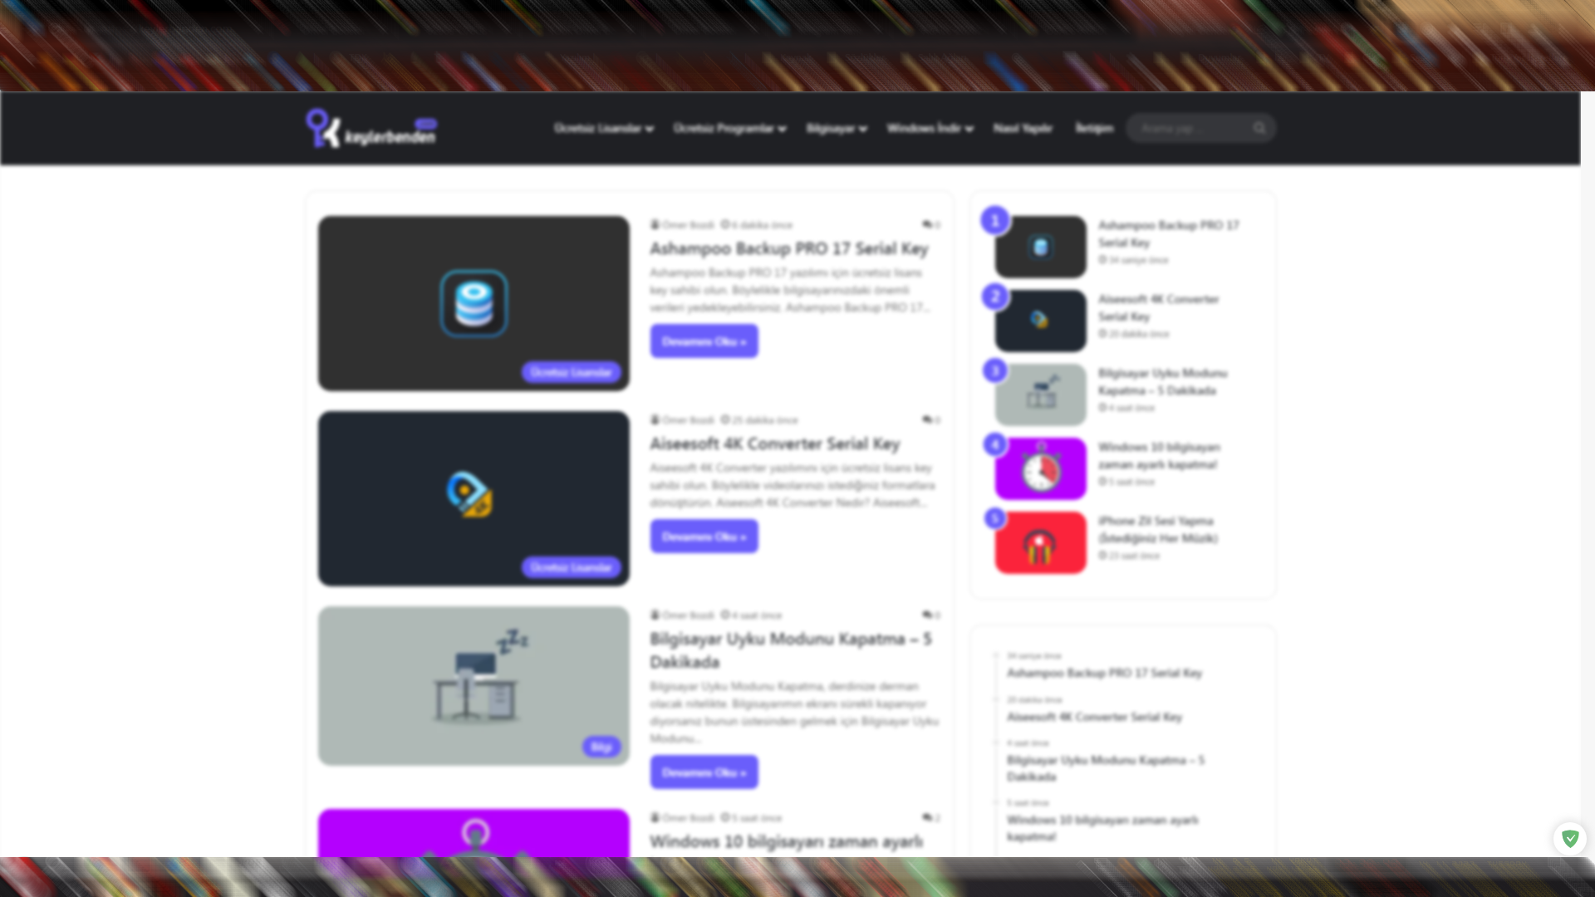Screen dimensions: 1595x897
Task: Click the Ücretsiz Lisanslar badge on the Ashampoo thumbnail
Action: click(571, 372)
